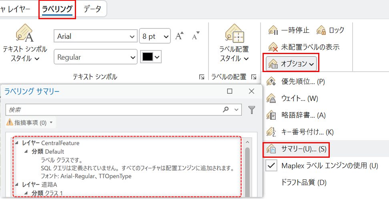Expand the オプション dropdown button

click(x=291, y=63)
